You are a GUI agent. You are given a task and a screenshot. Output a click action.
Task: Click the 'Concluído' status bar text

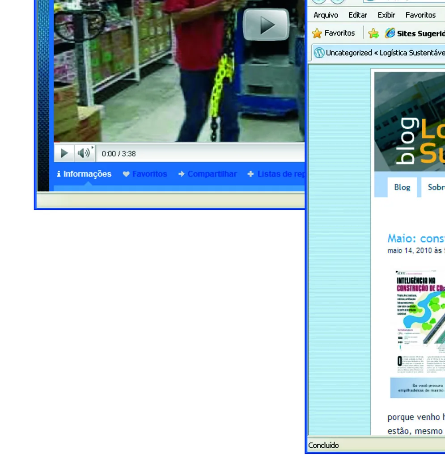click(323, 445)
